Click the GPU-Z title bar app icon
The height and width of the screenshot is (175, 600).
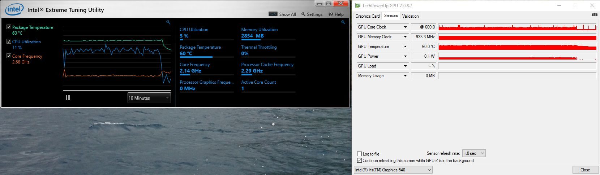pyautogui.click(x=357, y=5)
